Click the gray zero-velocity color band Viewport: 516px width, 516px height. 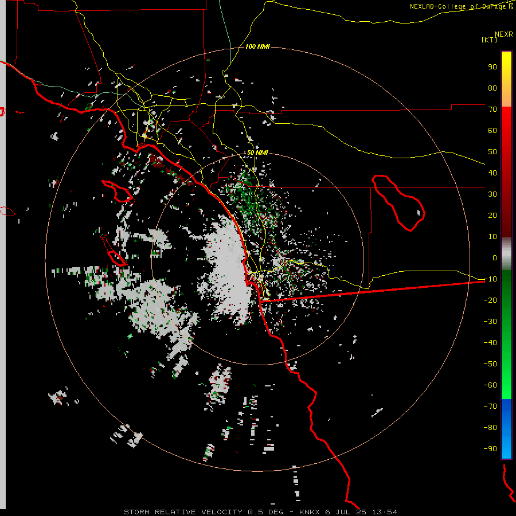pyautogui.click(x=506, y=254)
